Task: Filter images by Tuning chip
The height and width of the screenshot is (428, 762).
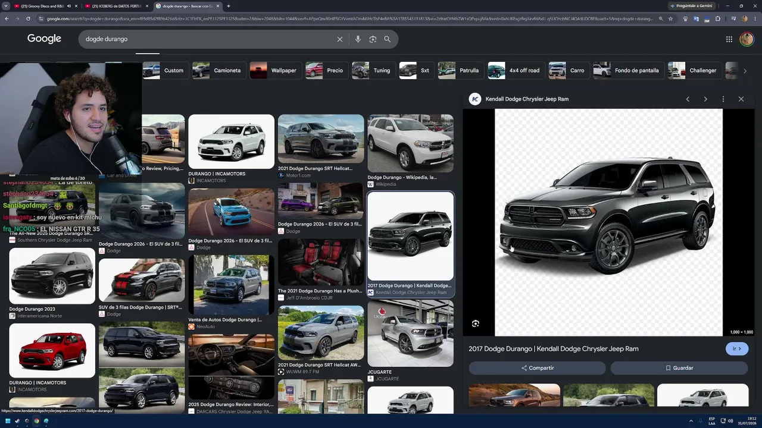Action: click(373, 70)
